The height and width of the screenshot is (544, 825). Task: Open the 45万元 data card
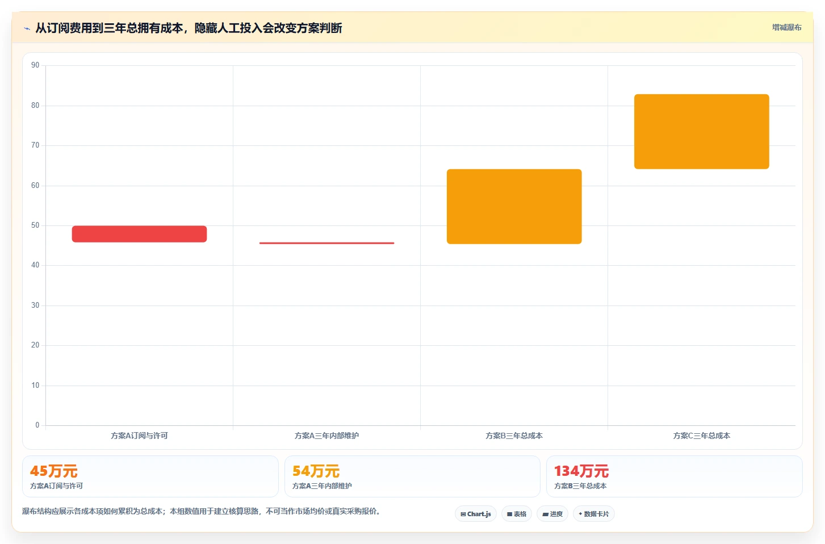point(150,476)
